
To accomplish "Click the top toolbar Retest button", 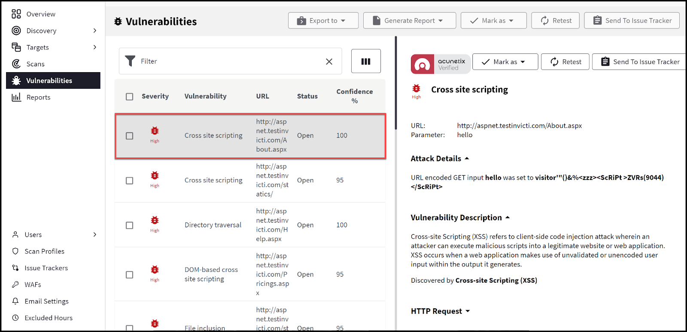I will 556,21.
